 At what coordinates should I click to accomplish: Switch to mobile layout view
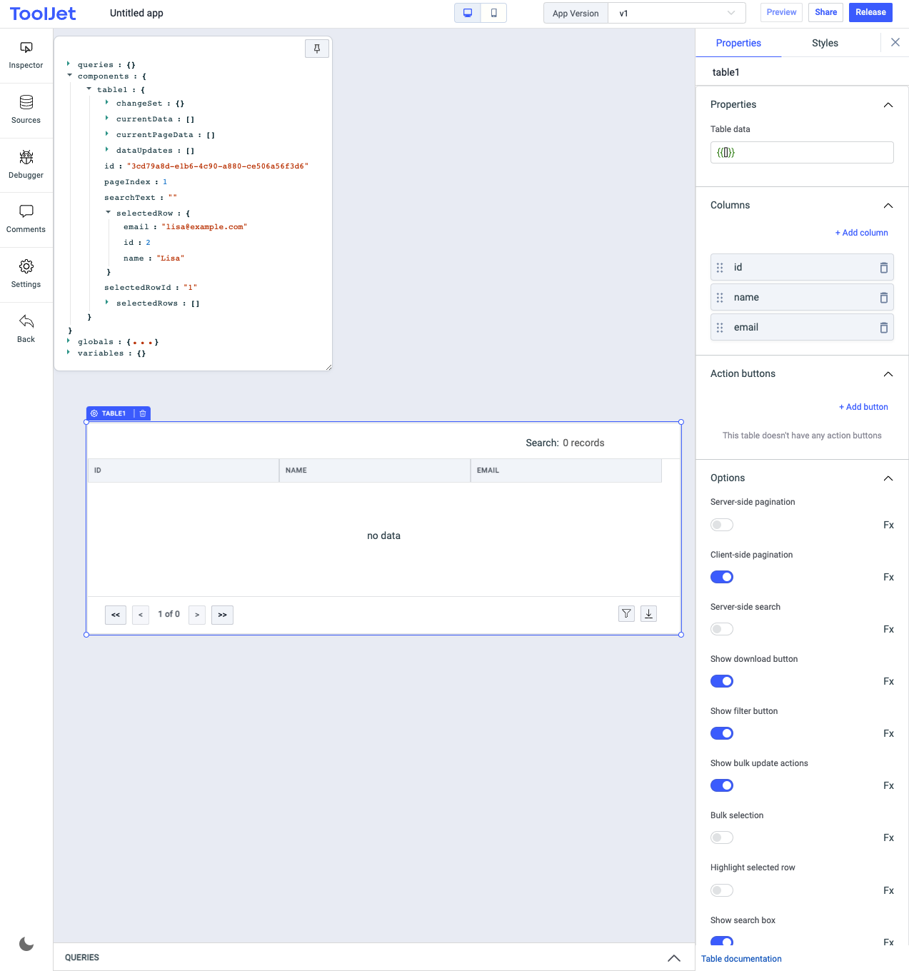(493, 13)
